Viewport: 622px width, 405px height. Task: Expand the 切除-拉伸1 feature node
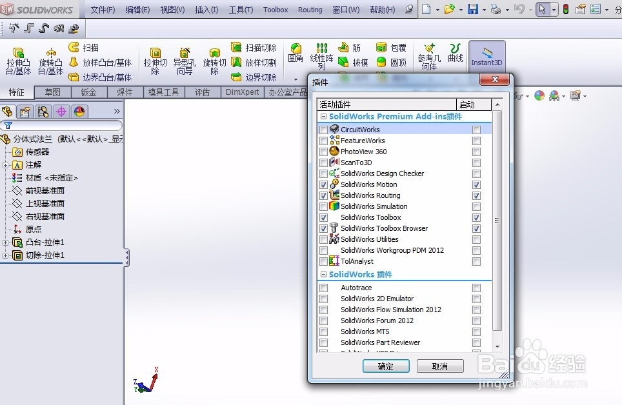5,255
